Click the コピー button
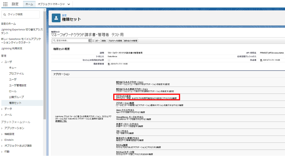Viewport: 285px width, 156px height. pos(97,41)
